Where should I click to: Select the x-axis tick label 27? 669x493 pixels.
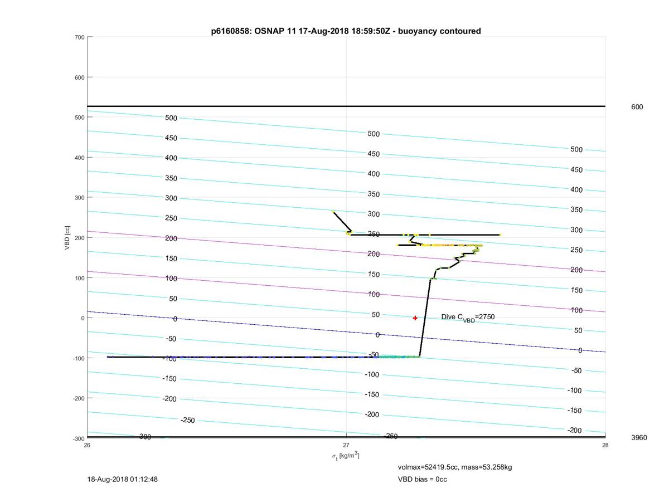pos(346,445)
